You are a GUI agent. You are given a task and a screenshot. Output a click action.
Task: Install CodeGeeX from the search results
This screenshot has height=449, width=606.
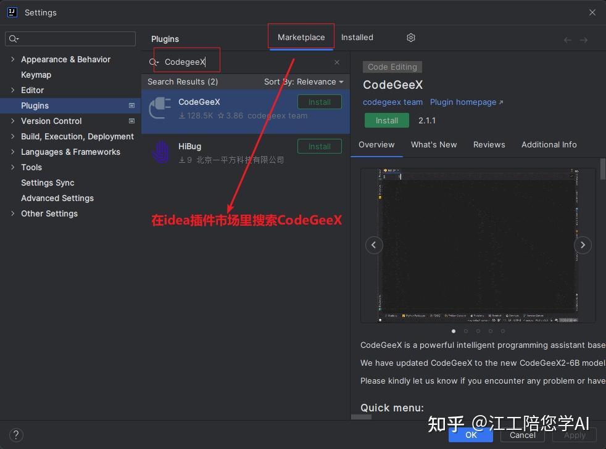(319, 102)
